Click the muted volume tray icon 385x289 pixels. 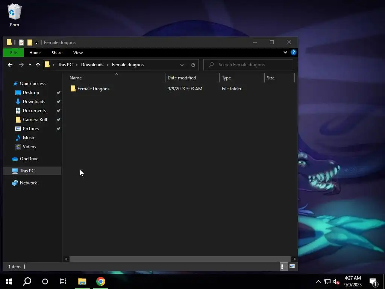tap(336, 281)
